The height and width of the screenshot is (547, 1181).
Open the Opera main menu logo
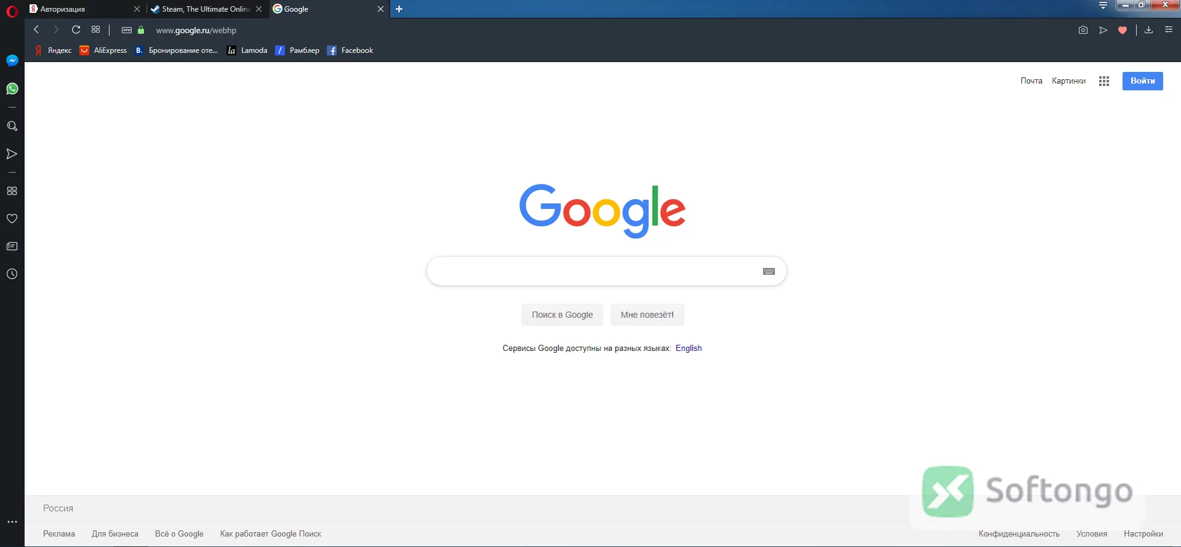coord(12,11)
